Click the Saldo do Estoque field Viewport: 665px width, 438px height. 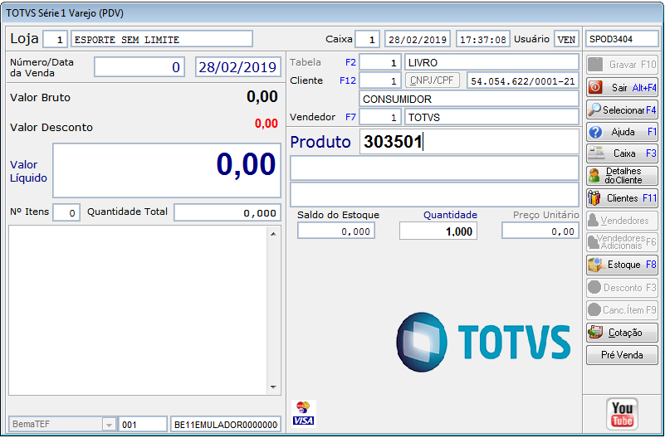pos(336,231)
